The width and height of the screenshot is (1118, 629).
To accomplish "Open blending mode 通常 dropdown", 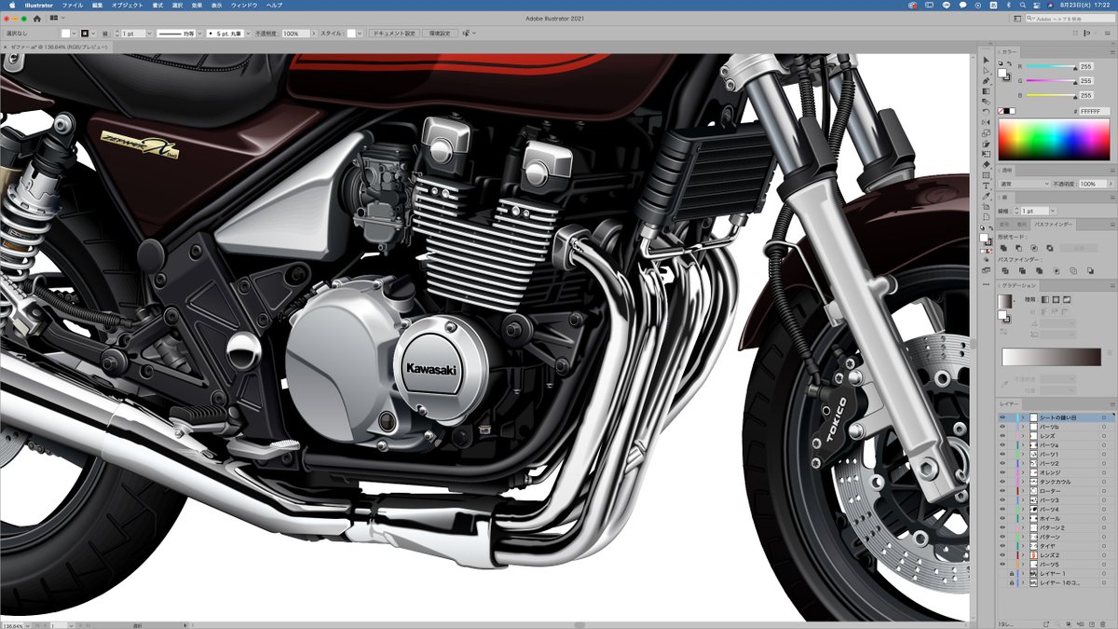I will pyautogui.click(x=1024, y=184).
